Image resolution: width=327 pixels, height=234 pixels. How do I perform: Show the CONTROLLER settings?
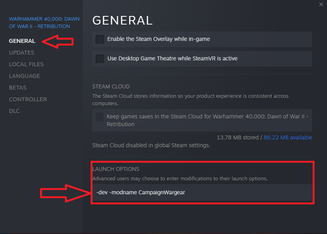[x=28, y=99]
